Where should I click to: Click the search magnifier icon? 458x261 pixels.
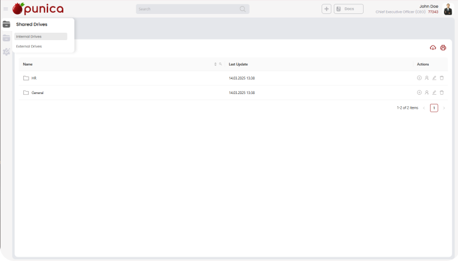(243, 9)
